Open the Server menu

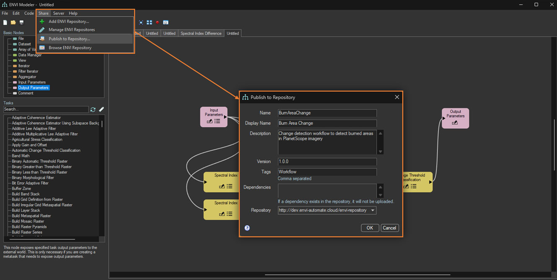[x=59, y=13]
